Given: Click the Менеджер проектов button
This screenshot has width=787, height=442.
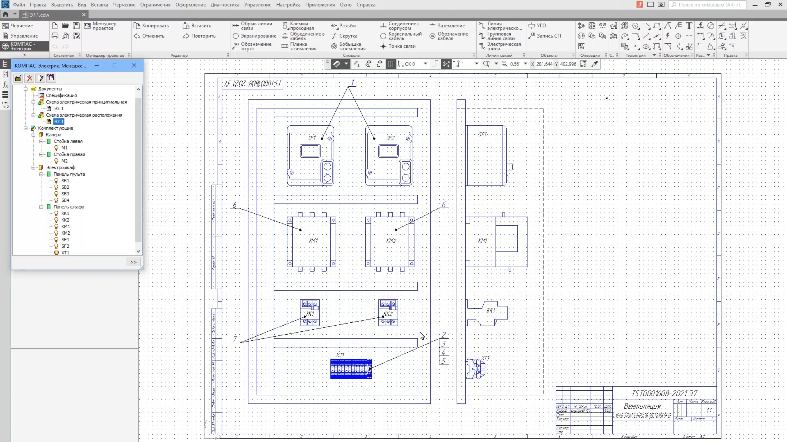Looking at the screenshot, I should (x=101, y=26).
